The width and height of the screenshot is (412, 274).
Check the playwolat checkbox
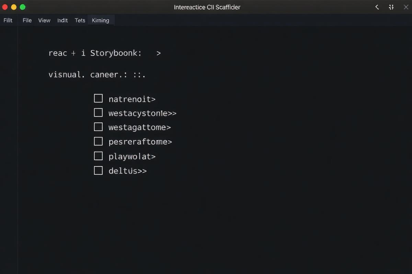coord(98,156)
